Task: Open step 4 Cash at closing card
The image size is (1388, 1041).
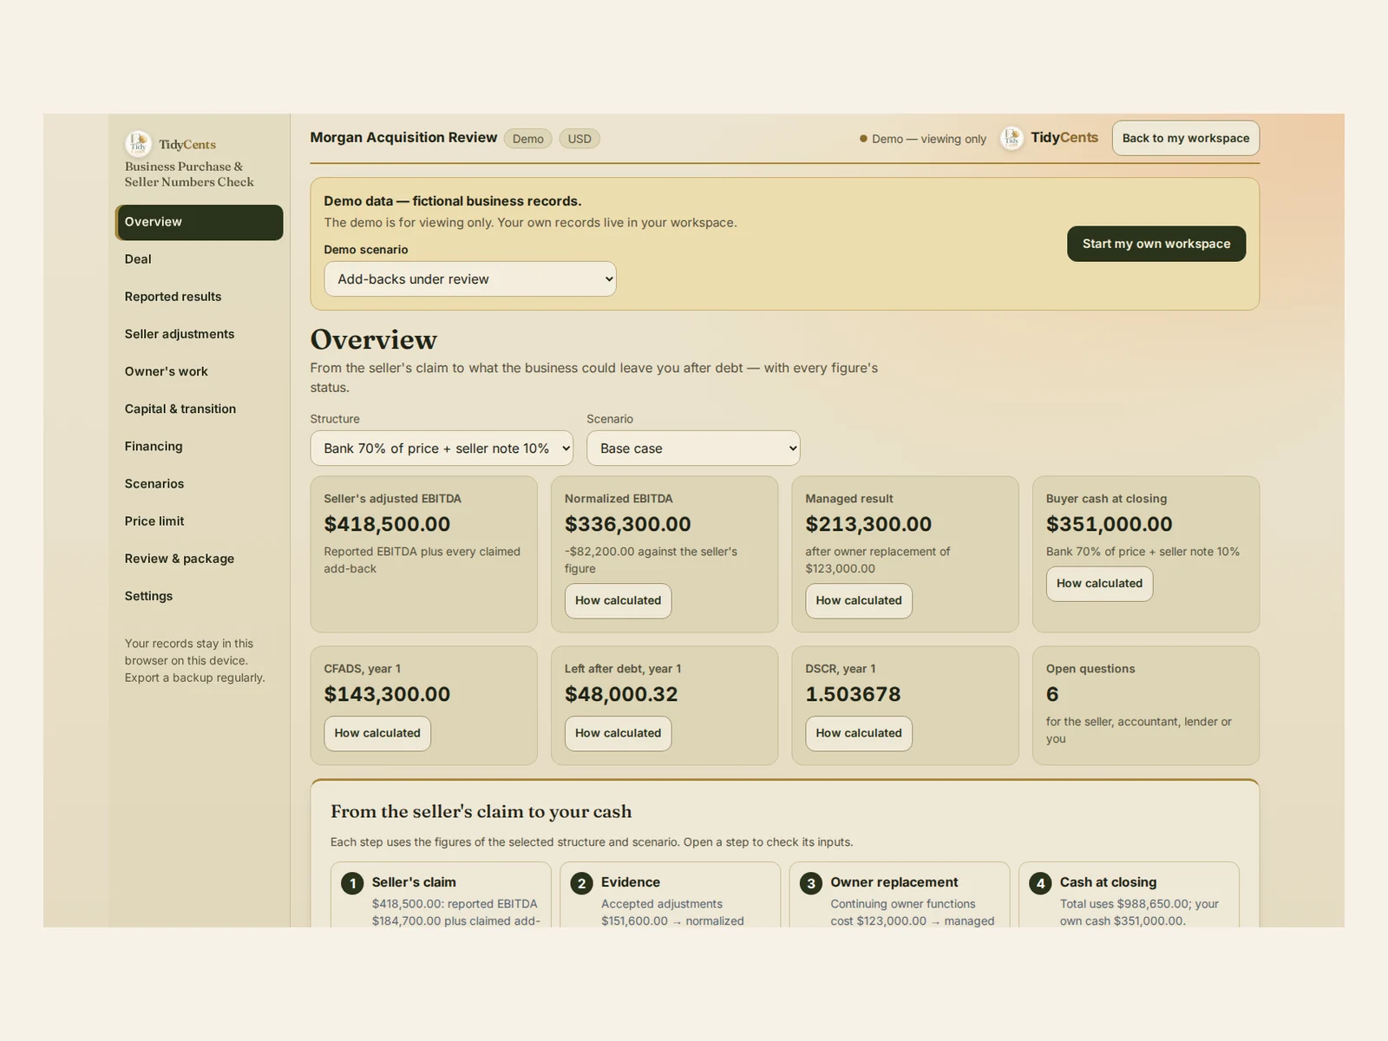Action: click(x=1129, y=895)
